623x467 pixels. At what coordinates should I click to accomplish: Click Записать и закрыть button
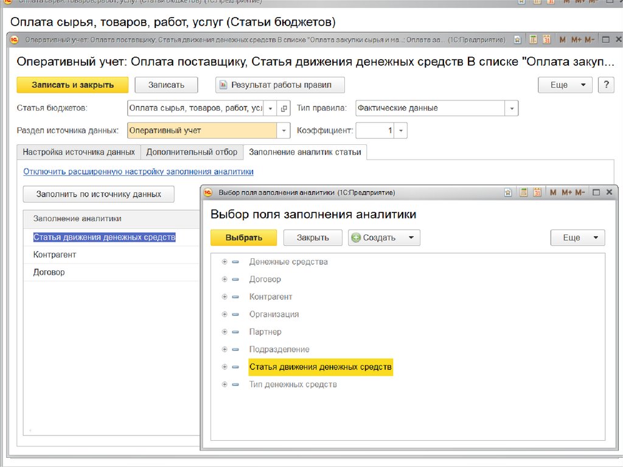(x=72, y=85)
